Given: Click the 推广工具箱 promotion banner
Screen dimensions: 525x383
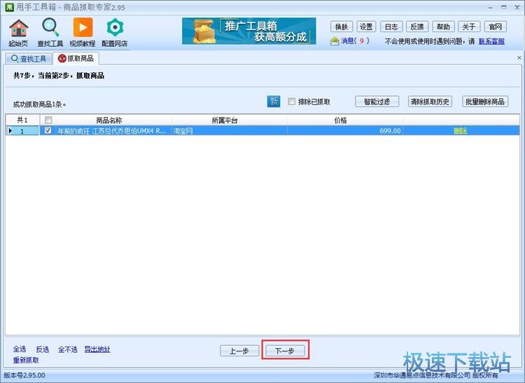Looking at the screenshot, I should point(249,31).
